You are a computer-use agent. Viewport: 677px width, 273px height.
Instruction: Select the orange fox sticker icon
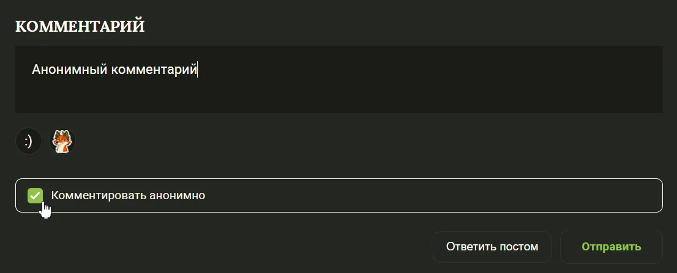[x=61, y=142]
